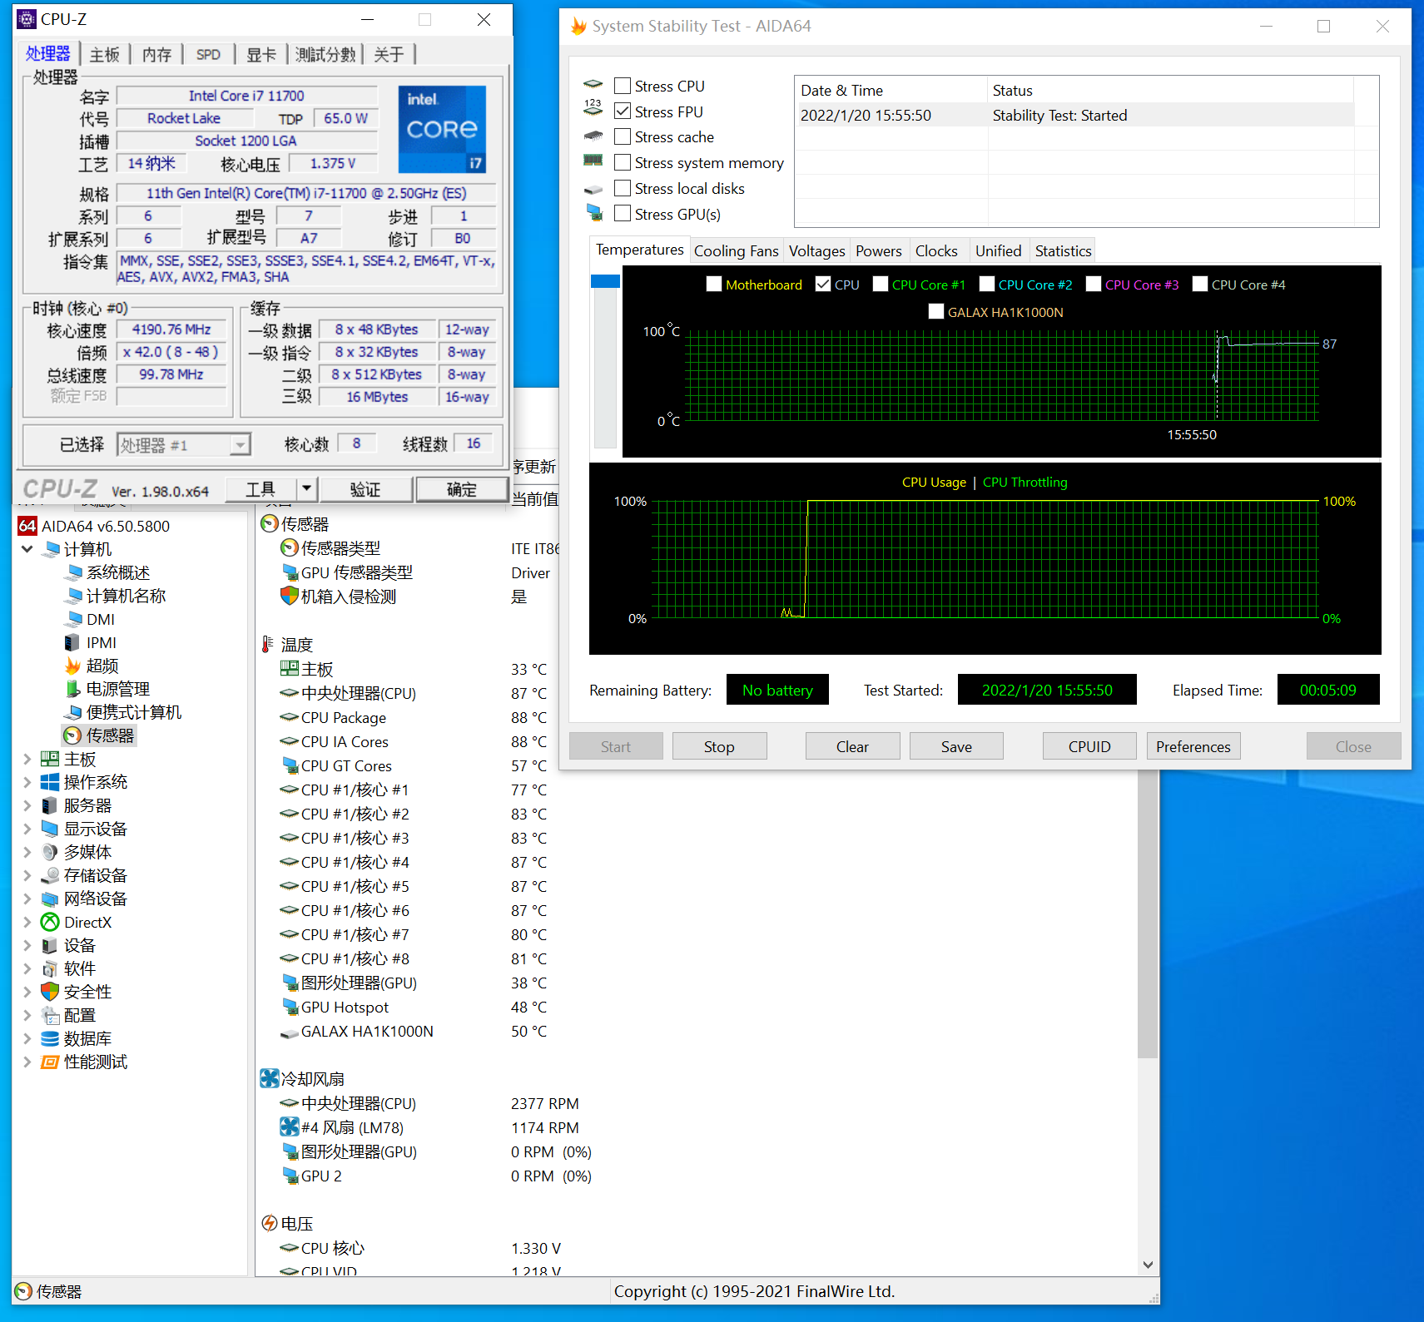The width and height of the screenshot is (1424, 1322).
Task: Collapse the 计算机 tree node
Action: 27,549
